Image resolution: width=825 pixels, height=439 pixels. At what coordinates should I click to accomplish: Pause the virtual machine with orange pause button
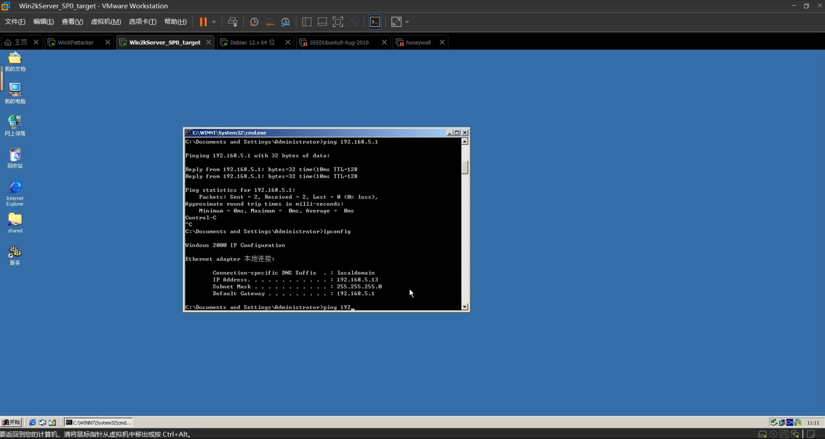(x=203, y=22)
